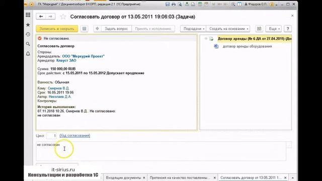Click the red Не согласовано status icon
Viewport: 322px width, 181px height.
pos(40,38)
